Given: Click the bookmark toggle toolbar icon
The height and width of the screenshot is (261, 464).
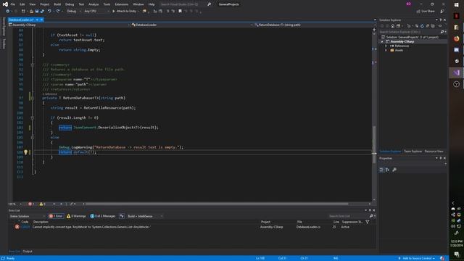Looking at the screenshot, I should pyautogui.click(x=180, y=12).
